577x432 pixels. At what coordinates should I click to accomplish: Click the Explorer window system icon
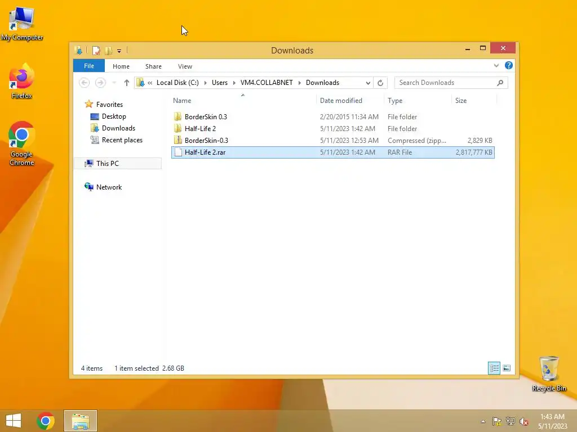pos(78,50)
